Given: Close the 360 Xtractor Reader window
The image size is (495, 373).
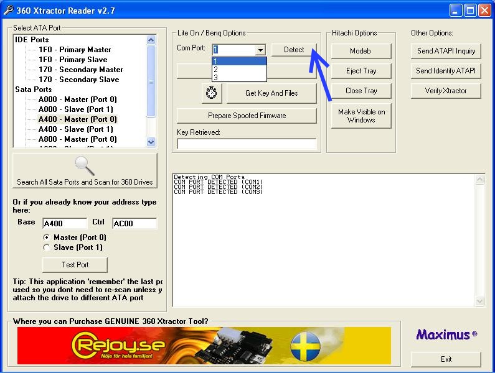Looking at the screenshot, I should pyautogui.click(x=484, y=11).
